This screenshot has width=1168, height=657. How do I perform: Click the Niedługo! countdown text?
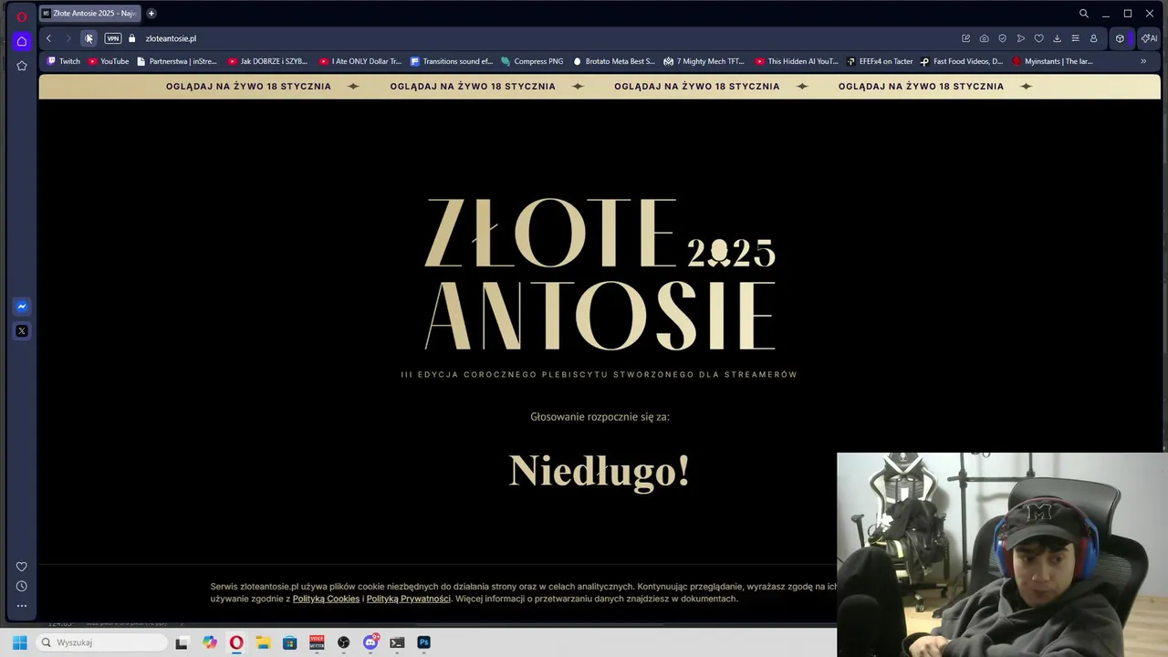[x=599, y=472]
